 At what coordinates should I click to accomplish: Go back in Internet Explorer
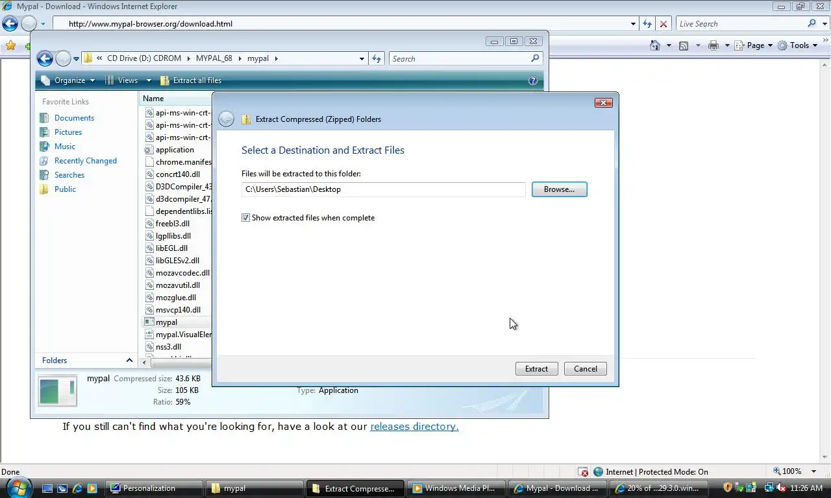click(10, 24)
